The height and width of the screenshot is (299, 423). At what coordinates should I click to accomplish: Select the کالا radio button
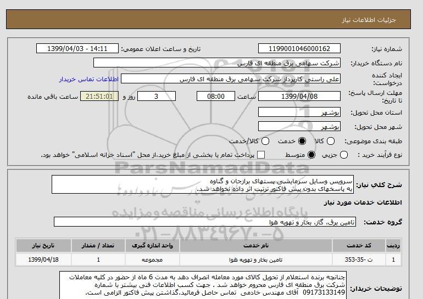[x=331, y=141]
